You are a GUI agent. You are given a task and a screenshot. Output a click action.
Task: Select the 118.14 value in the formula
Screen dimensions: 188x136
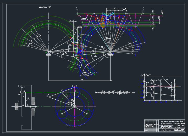(125, 91)
